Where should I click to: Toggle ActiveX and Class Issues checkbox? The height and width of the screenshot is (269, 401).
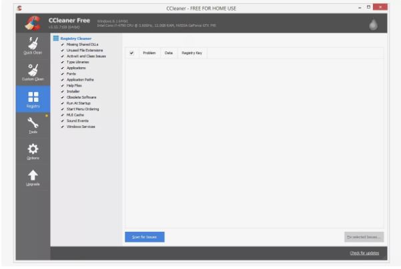tap(63, 56)
